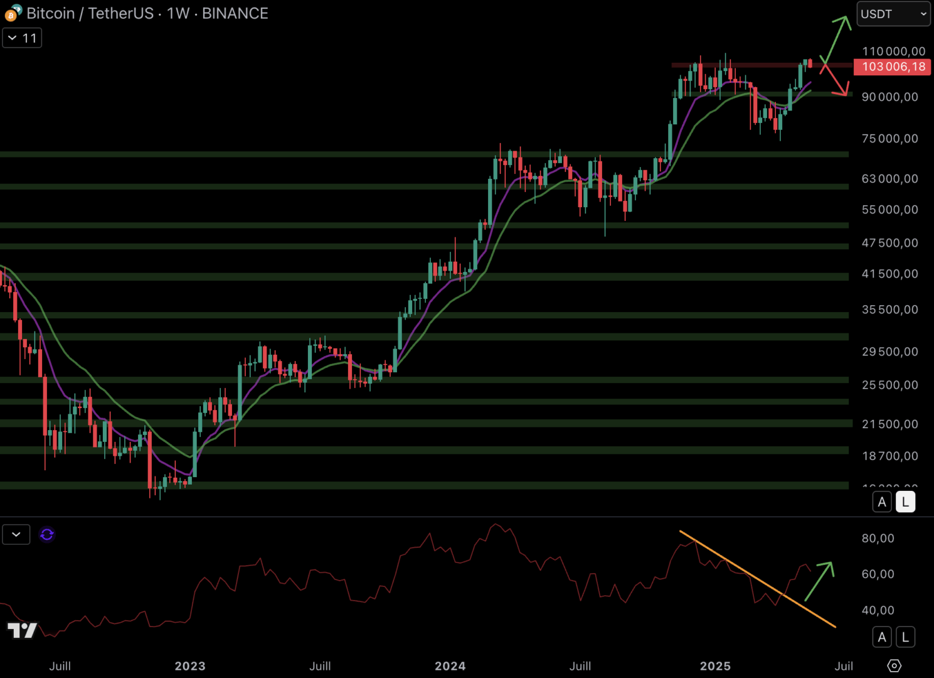Expand the 11 indicators legend
This screenshot has height=678, width=934.
click(22, 38)
